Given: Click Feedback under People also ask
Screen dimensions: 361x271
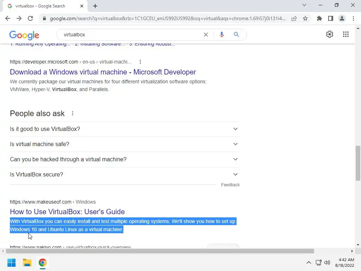Looking at the screenshot, I should [x=231, y=185].
